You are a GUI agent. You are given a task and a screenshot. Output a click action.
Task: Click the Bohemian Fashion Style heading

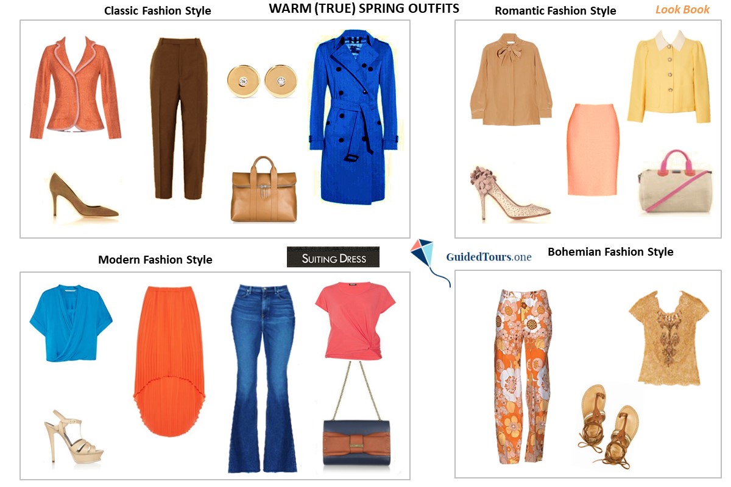[610, 252]
